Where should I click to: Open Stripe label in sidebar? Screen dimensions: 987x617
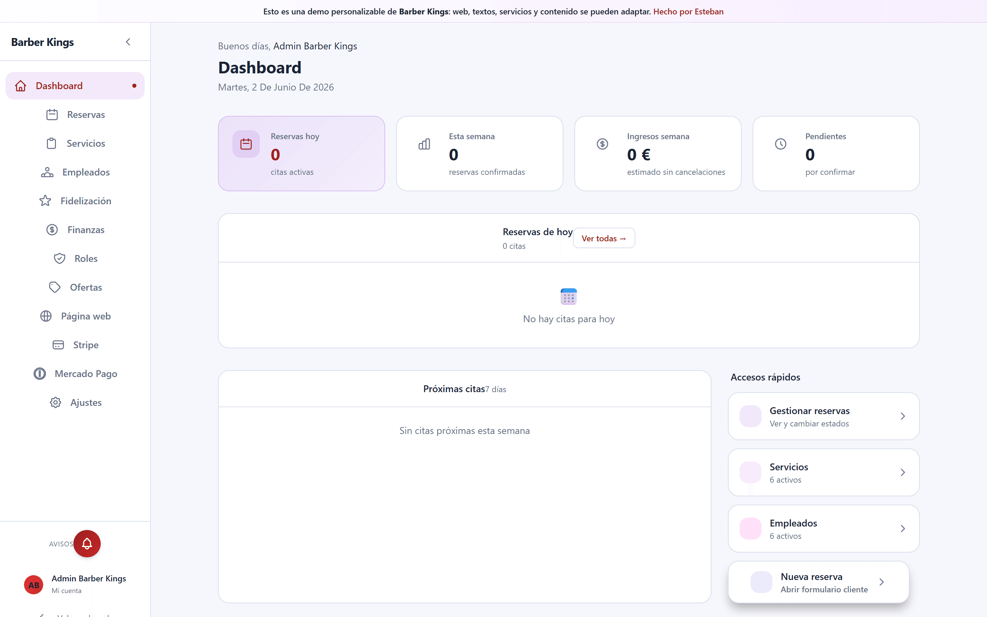pos(86,345)
